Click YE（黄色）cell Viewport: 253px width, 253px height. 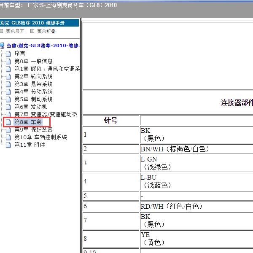[196, 239]
